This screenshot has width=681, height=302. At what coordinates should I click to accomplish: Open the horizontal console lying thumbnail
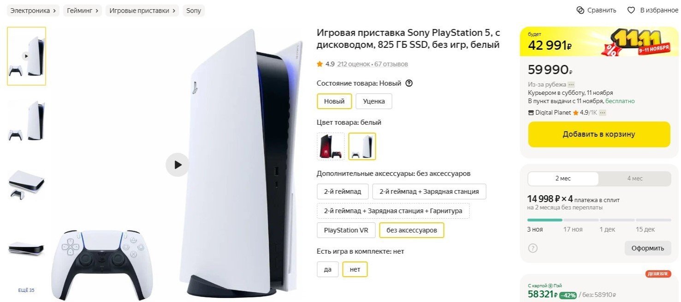(x=26, y=184)
